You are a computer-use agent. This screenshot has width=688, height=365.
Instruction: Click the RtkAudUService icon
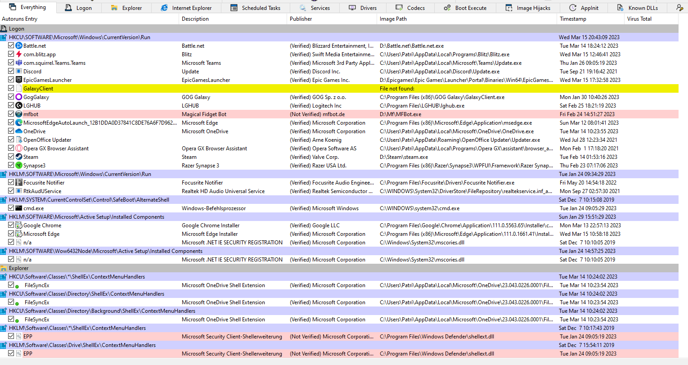[x=19, y=191]
